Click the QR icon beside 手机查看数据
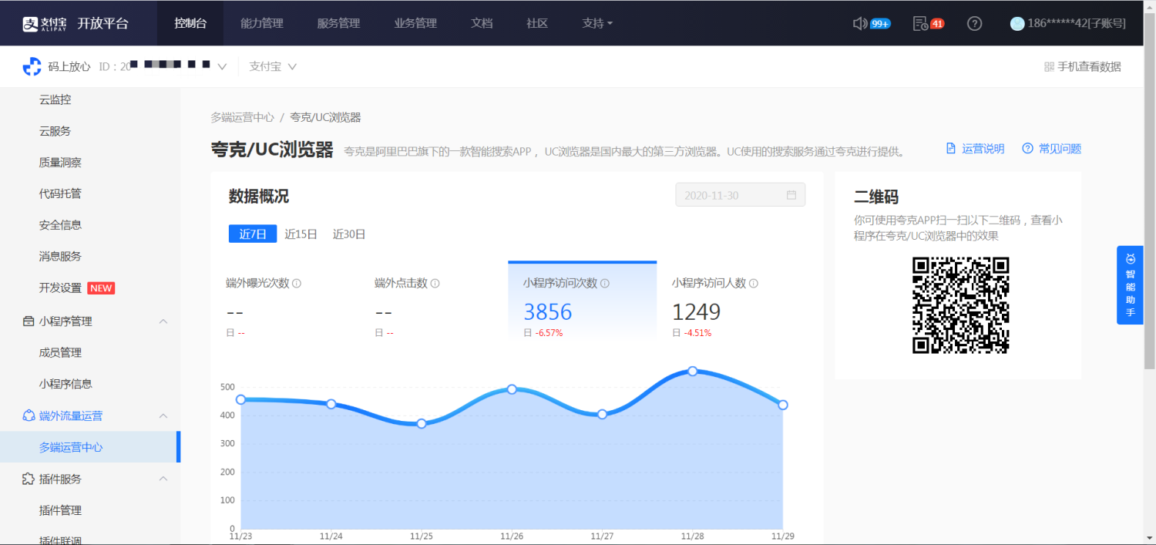 1049,67
